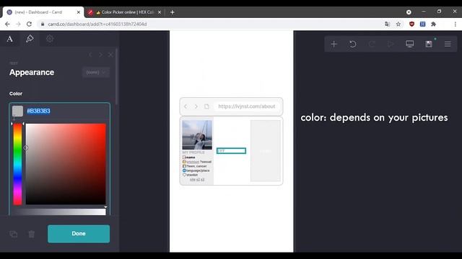Image resolution: width=462 pixels, height=259 pixels.
Task: Click the rainbow hue slider strip
Action: pyautogui.click(x=17, y=164)
